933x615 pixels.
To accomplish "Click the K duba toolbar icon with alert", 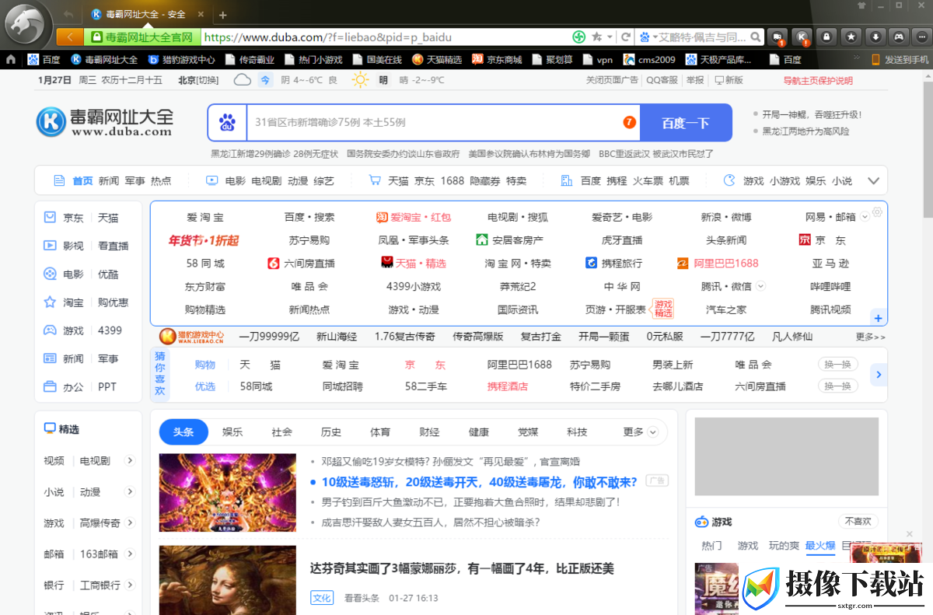I will coord(801,37).
